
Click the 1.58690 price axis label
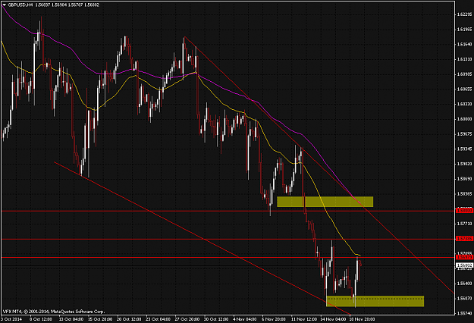tap(465, 179)
